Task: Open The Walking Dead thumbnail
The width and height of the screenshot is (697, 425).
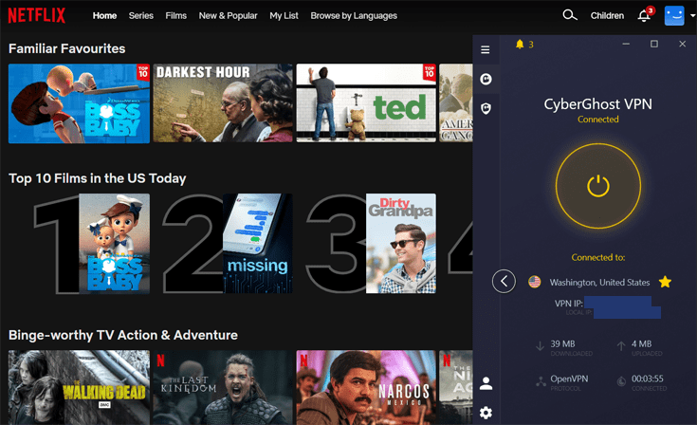Action: [x=79, y=387]
